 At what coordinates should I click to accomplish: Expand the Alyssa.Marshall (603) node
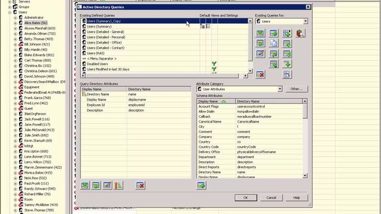(15, 28)
